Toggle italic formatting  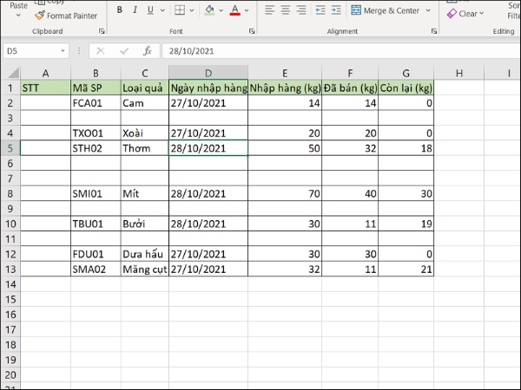coord(134,11)
